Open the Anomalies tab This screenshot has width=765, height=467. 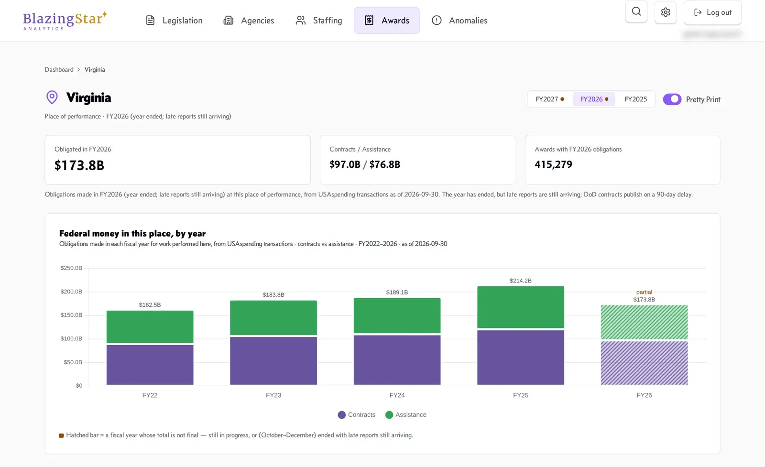pyautogui.click(x=459, y=21)
